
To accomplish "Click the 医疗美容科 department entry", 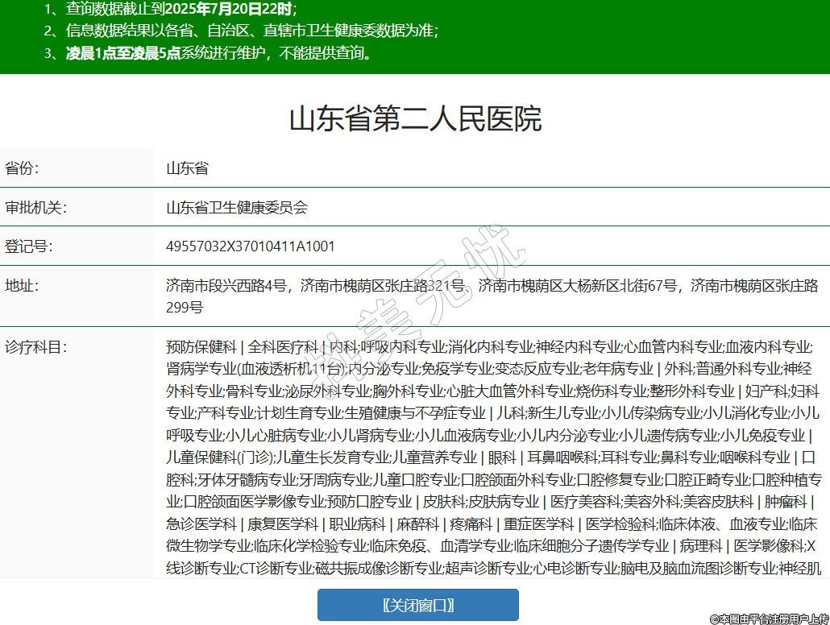I will (586, 501).
